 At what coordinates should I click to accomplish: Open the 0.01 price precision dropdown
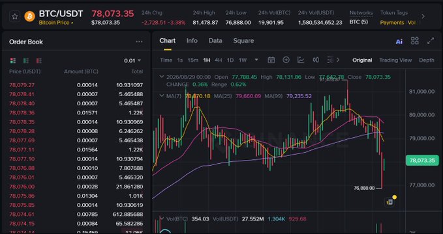tap(132, 60)
